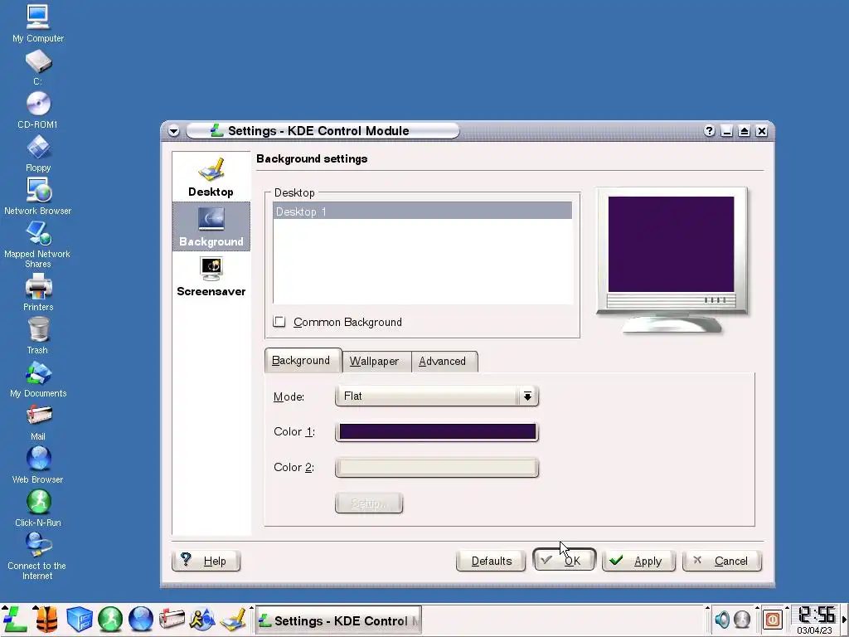Open Network Browser desktop icon
Viewport: 849px width, 637px height.
click(x=38, y=197)
